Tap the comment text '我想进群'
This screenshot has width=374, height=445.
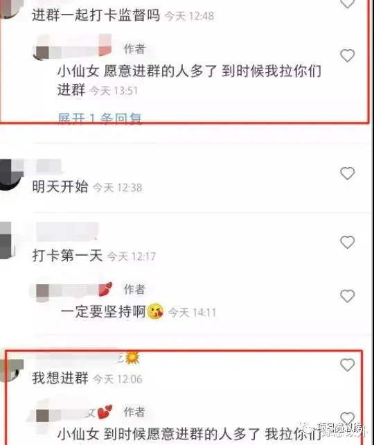click(60, 378)
